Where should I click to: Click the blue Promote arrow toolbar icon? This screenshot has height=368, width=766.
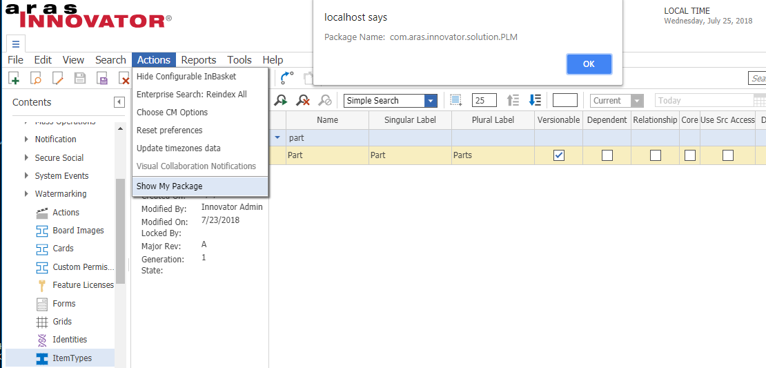click(x=287, y=78)
